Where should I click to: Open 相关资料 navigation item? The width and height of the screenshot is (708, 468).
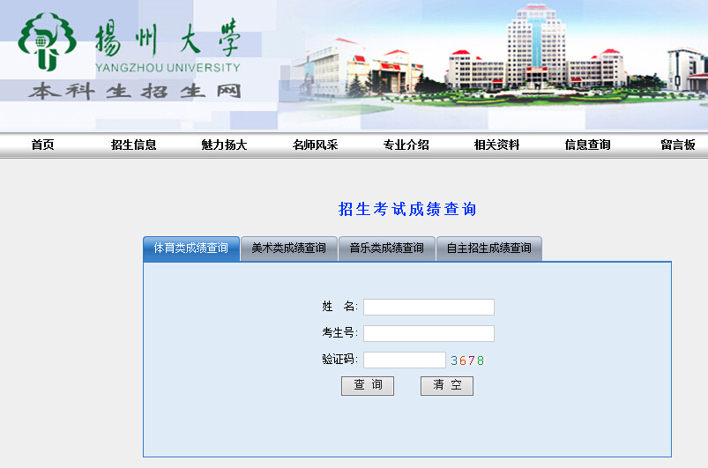pos(496,145)
